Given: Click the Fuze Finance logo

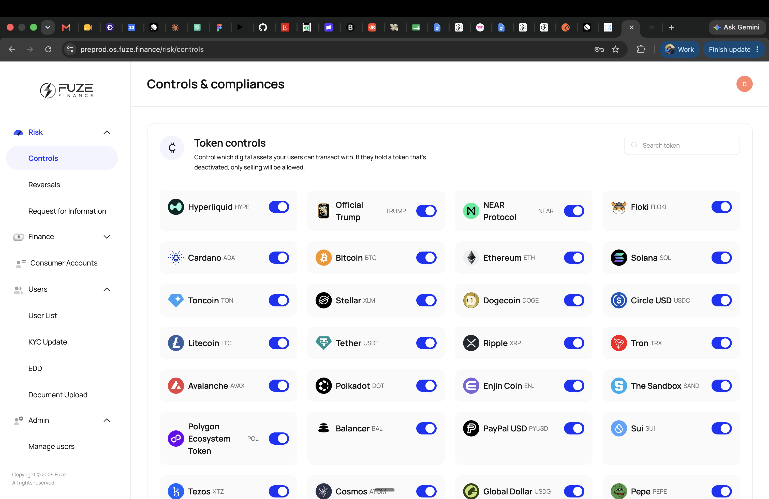Looking at the screenshot, I should 67,90.
